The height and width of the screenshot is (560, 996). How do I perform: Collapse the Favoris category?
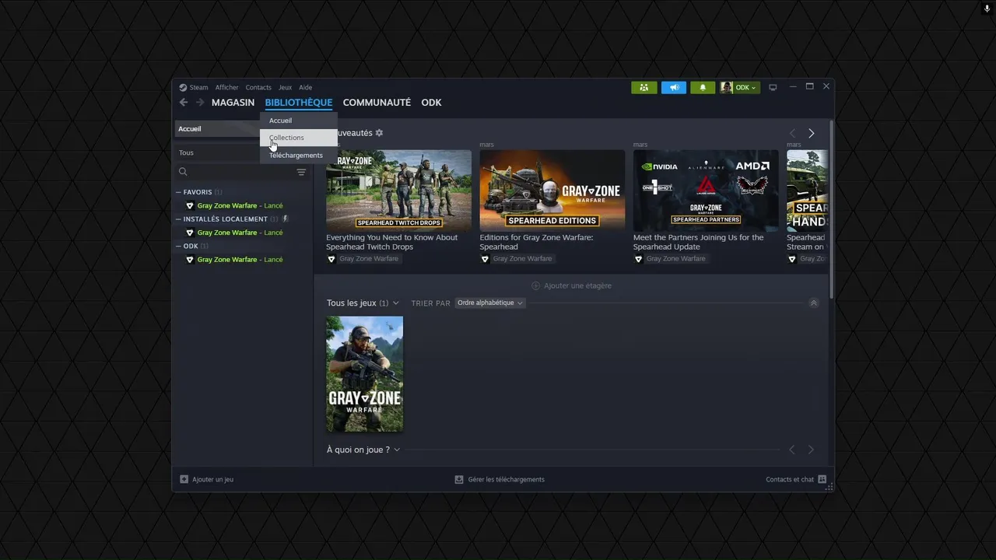(x=178, y=192)
